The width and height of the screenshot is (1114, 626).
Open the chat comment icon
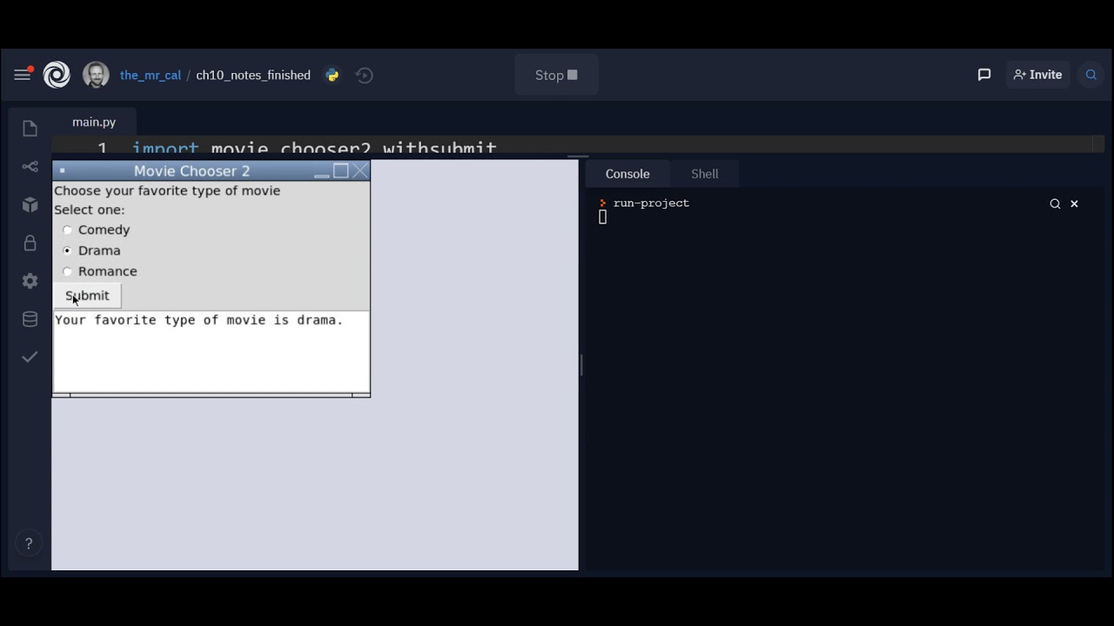coord(984,75)
